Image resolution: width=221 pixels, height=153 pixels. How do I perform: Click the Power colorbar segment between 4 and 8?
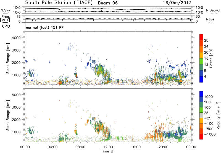tap(201, 73)
